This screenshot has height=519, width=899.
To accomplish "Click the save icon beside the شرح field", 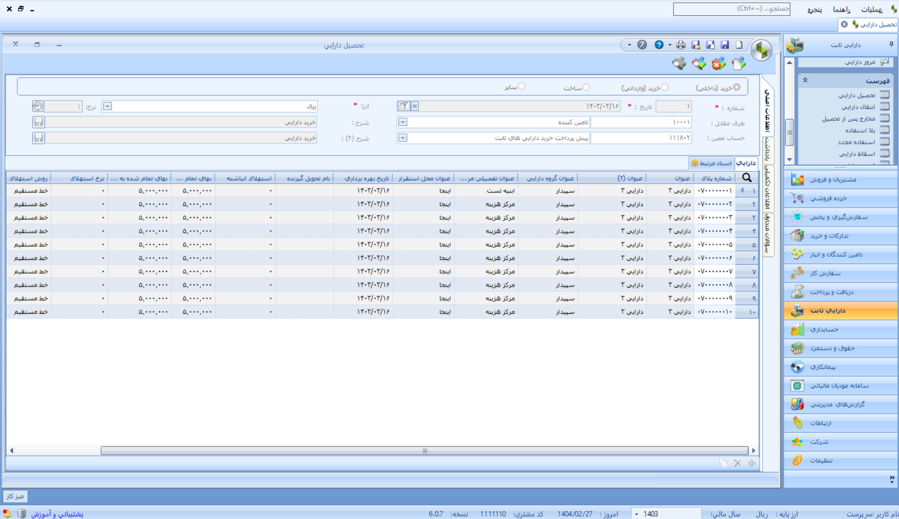I will (x=38, y=122).
